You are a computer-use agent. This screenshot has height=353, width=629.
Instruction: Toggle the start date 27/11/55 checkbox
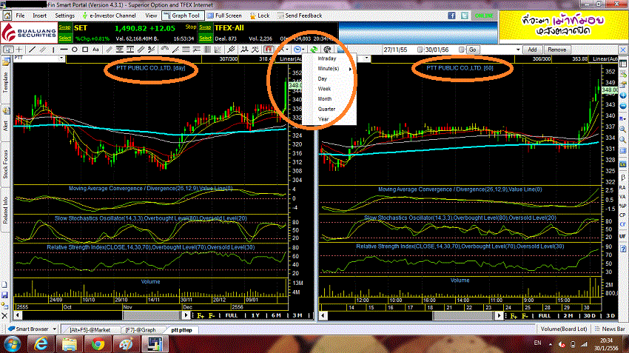click(420, 50)
